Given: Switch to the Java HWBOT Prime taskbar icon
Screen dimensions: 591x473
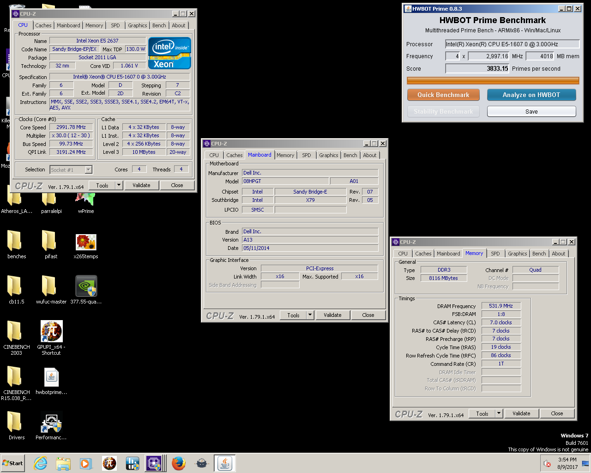Looking at the screenshot, I should pyautogui.click(x=225, y=463).
